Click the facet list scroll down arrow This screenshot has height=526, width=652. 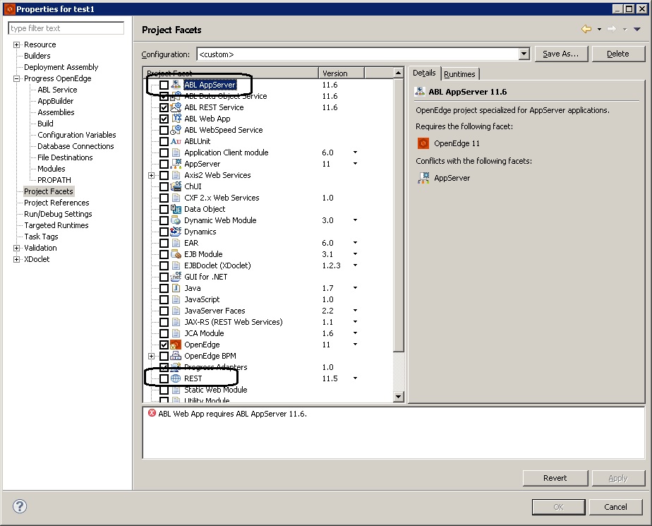[398, 397]
